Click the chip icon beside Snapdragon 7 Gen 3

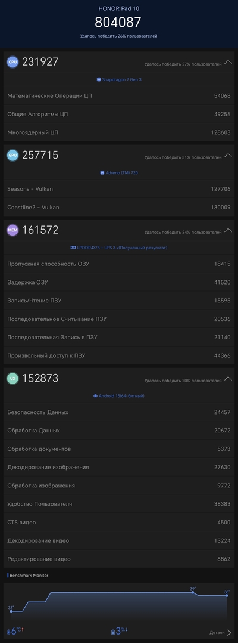pos(99,79)
